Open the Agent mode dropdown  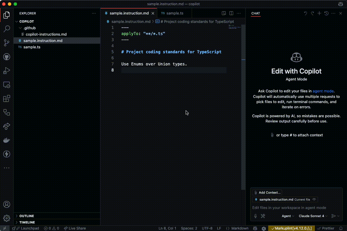coord(288,216)
